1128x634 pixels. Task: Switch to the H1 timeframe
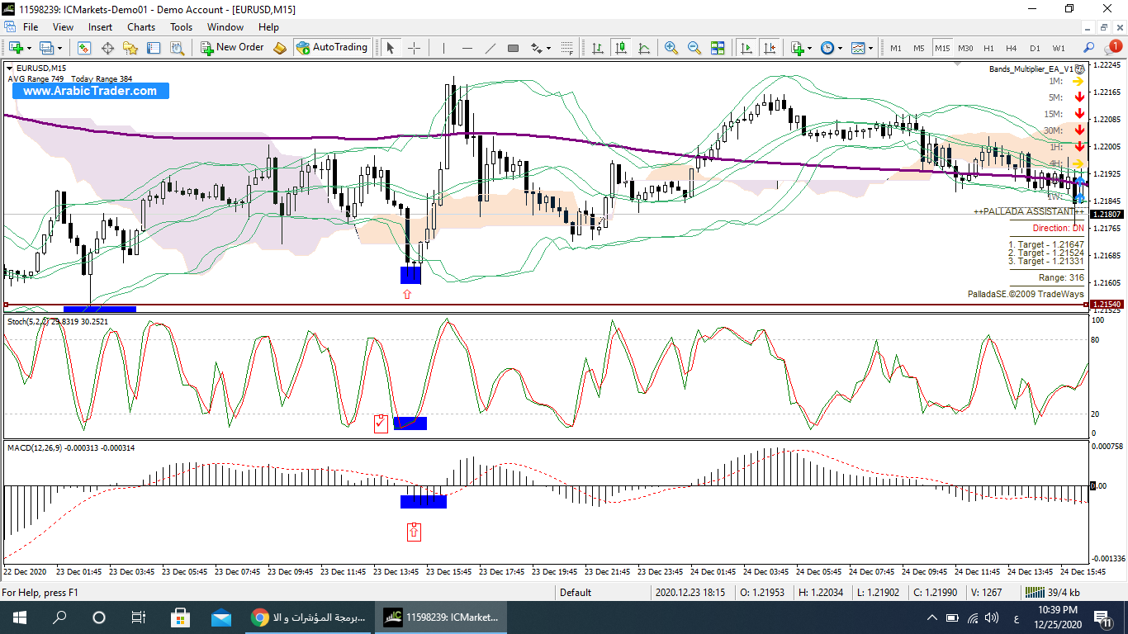(x=988, y=48)
